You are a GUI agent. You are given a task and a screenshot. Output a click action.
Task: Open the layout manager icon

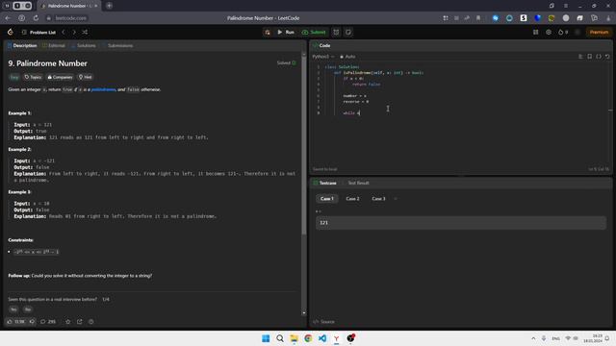[x=535, y=32]
